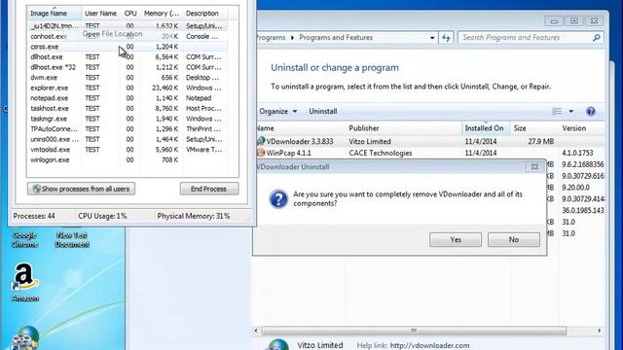Select the csrss.exe process row

pos(128,47)
